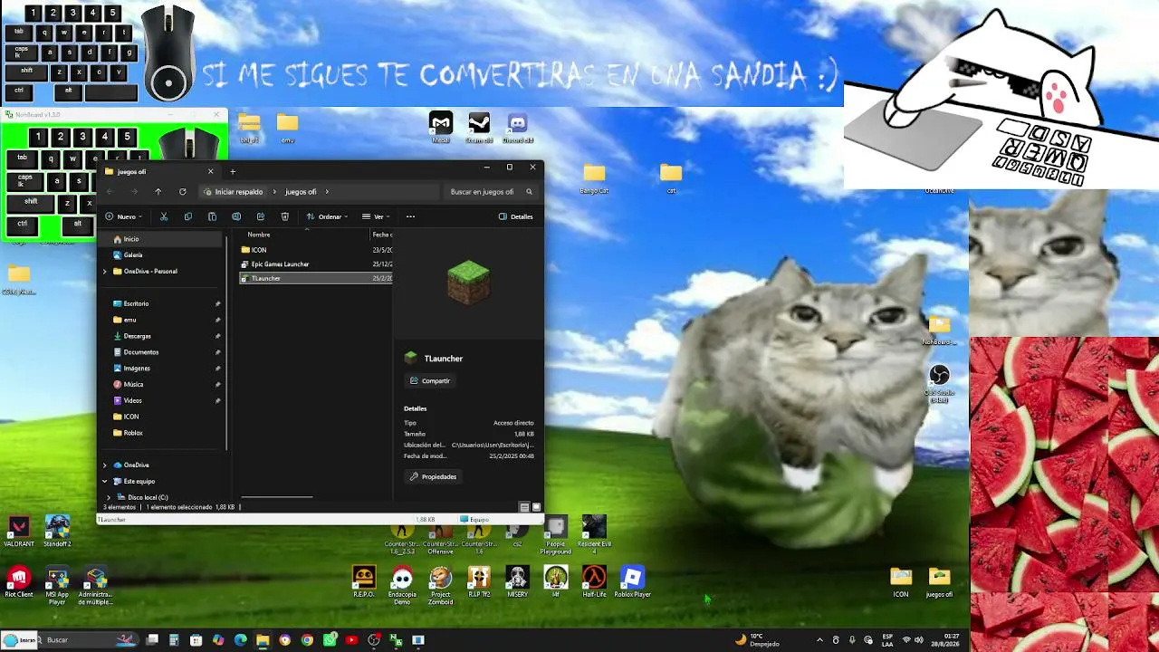Switch to large icons view in status bar
1159x652 pixels.
[x=536, y=507]
